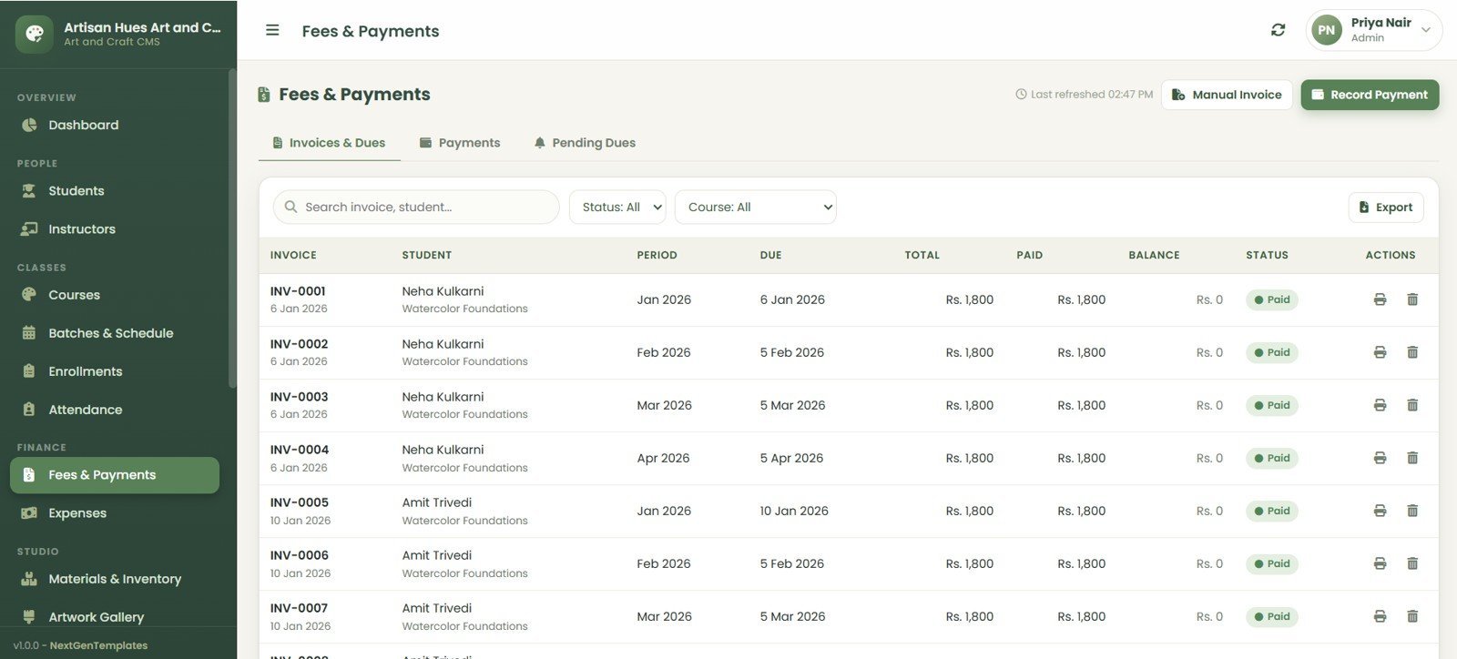Click Amit Trivedi in INV-0007 row

(437, 608)
